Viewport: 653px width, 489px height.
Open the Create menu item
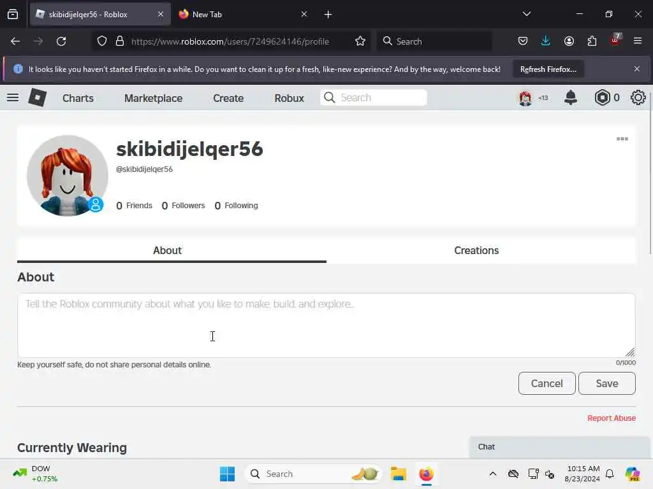[x=228, y=98]
